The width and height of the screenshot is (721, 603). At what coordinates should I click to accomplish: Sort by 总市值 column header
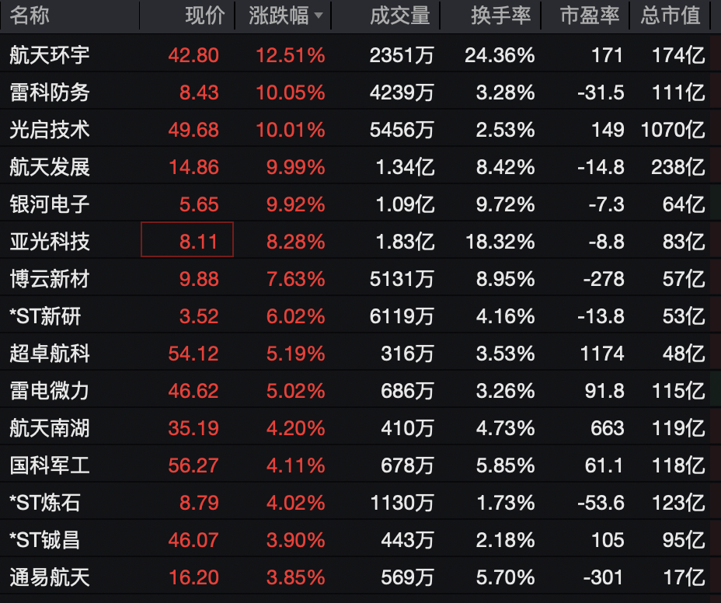click(x=670, y=16)
